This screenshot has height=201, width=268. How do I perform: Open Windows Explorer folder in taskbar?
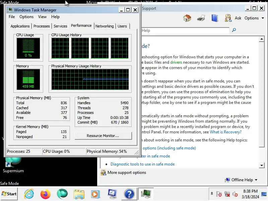click(79, 194)
